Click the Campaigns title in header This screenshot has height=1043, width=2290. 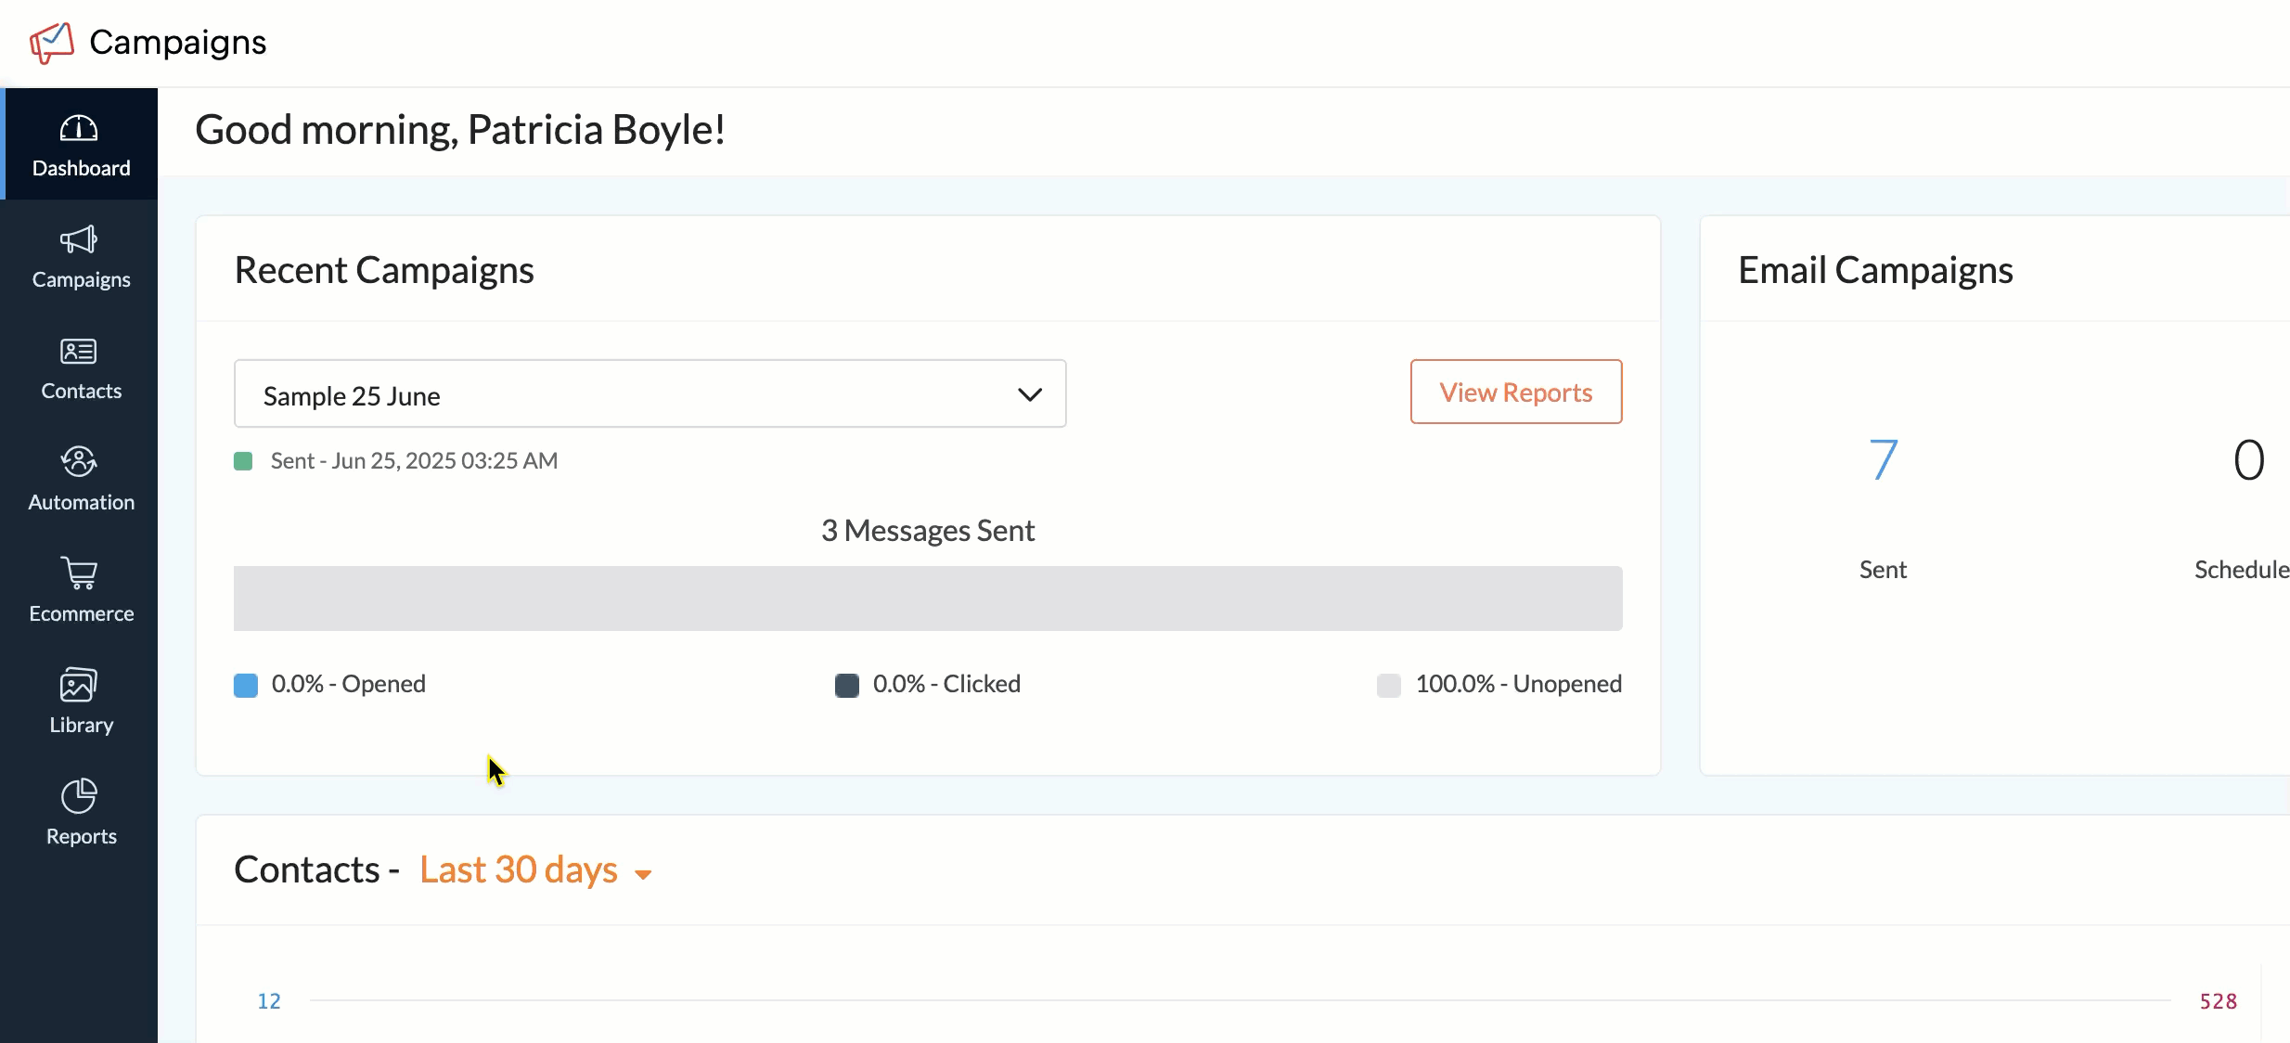coord(178,43)
